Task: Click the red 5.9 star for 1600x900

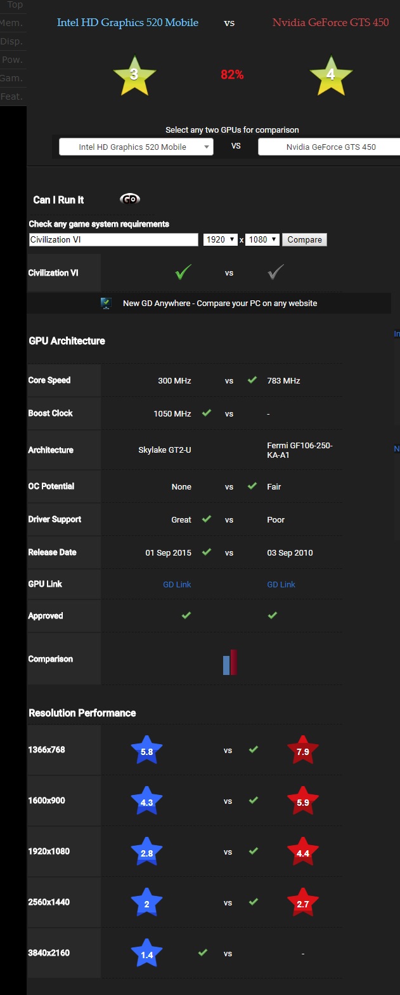Action: [302, 801]
